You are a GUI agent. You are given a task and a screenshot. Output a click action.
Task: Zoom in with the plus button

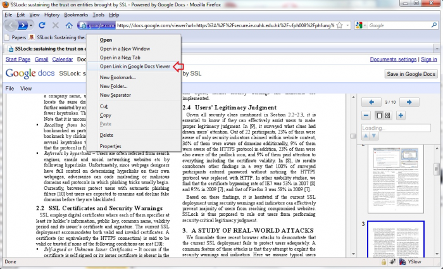(x=401, y=115)
